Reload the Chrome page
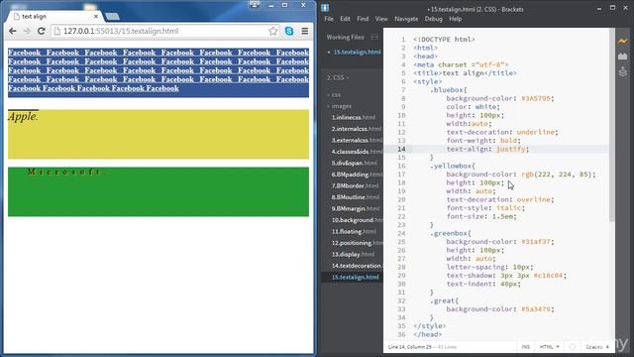Viewport: 634px width, 357px height. 41,31
